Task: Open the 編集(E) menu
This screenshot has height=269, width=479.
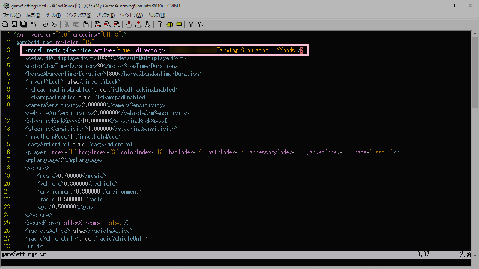Action: 33,15
